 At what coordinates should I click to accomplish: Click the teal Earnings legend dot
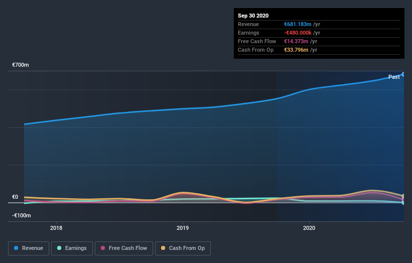click(x=59, y=248)
